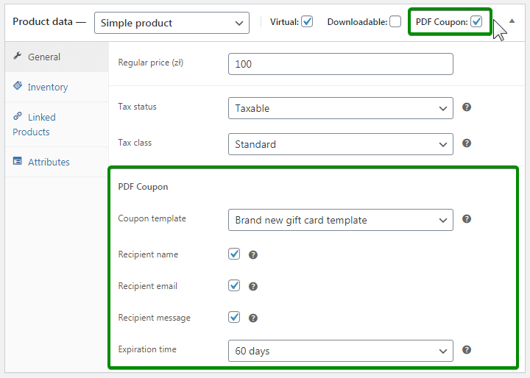530x378 pixels.
Task: Disable the Recipient message checkbox
Action: (x=234, y=317)
